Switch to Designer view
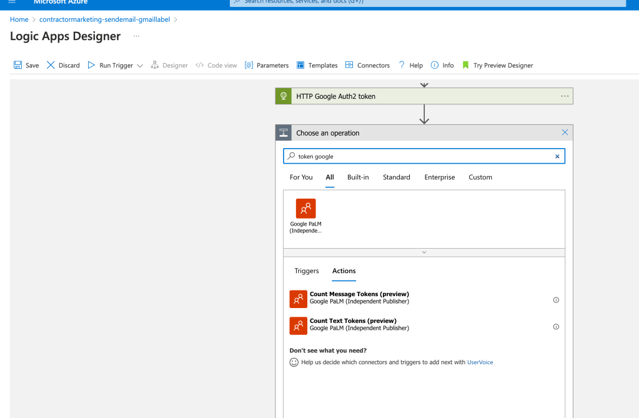Image resolution: width=639 pixels, height=418 pixels. 169,65
